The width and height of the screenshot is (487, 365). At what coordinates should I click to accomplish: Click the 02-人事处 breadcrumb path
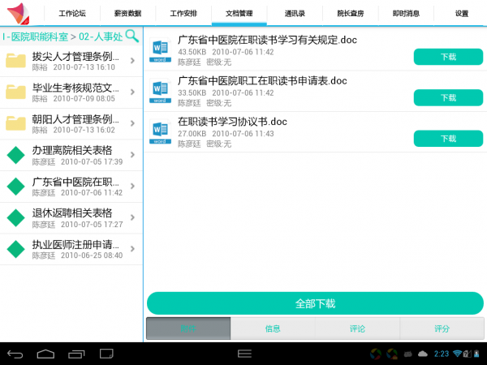(101, 36)
